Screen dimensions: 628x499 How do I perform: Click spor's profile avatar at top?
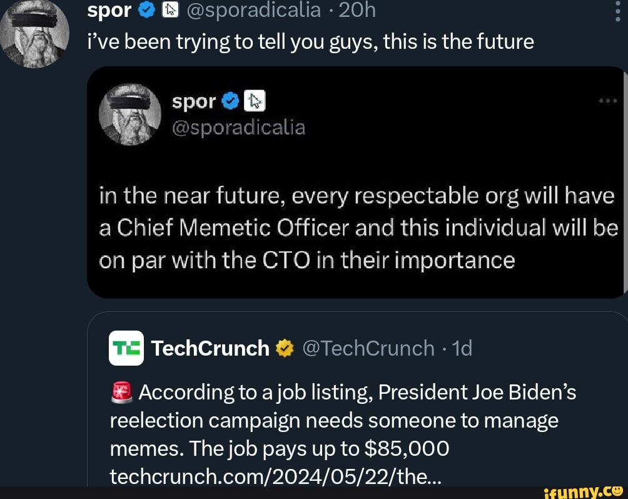(34, 31)
